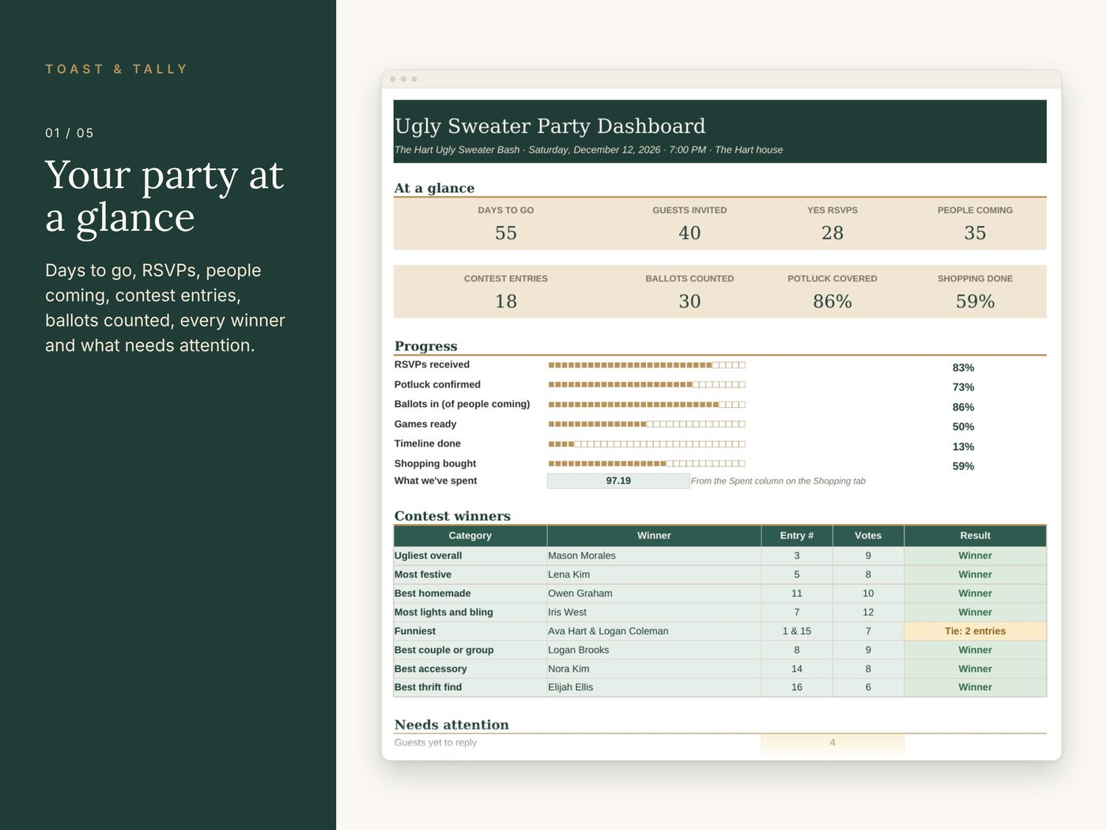Click the Votes column header
Screen dimensions: 1107x830
coord(868,536)
